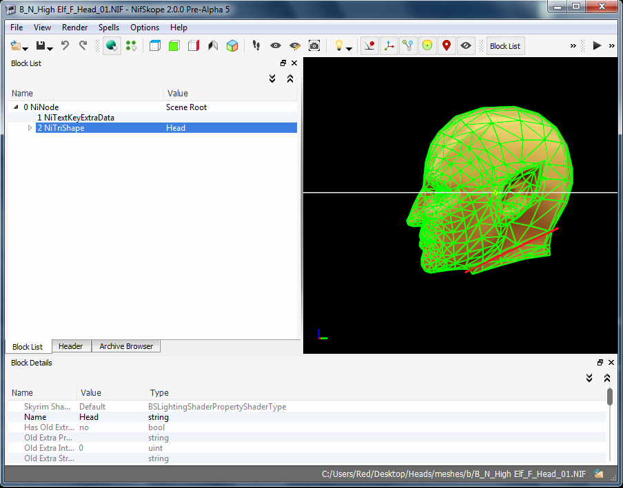Select the 1 NiTextKeyExtraData row
The height and width of the screenshot is (488, 623).
coord(76,118)
